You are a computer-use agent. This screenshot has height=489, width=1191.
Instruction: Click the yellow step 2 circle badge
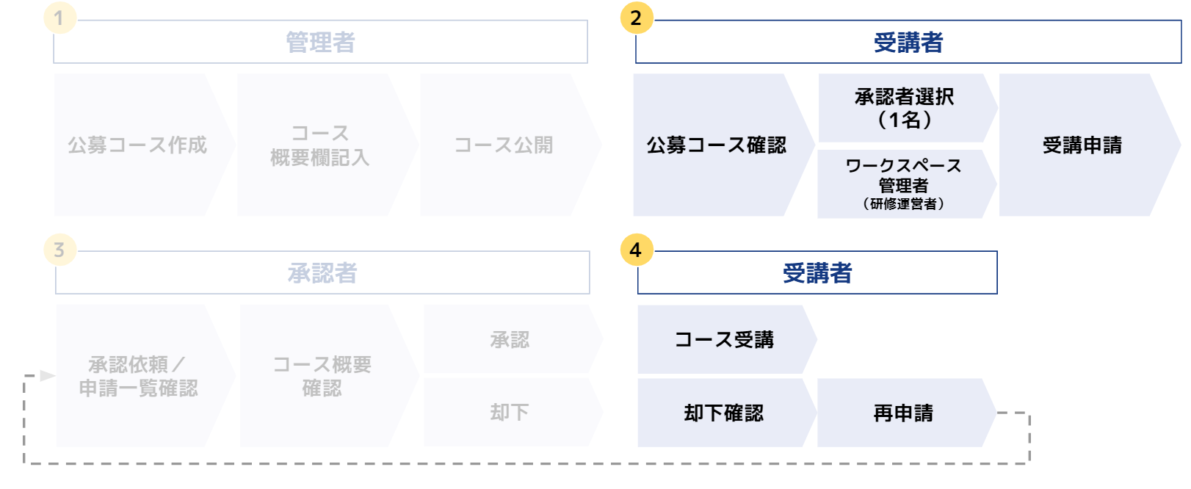pos(636,18)
